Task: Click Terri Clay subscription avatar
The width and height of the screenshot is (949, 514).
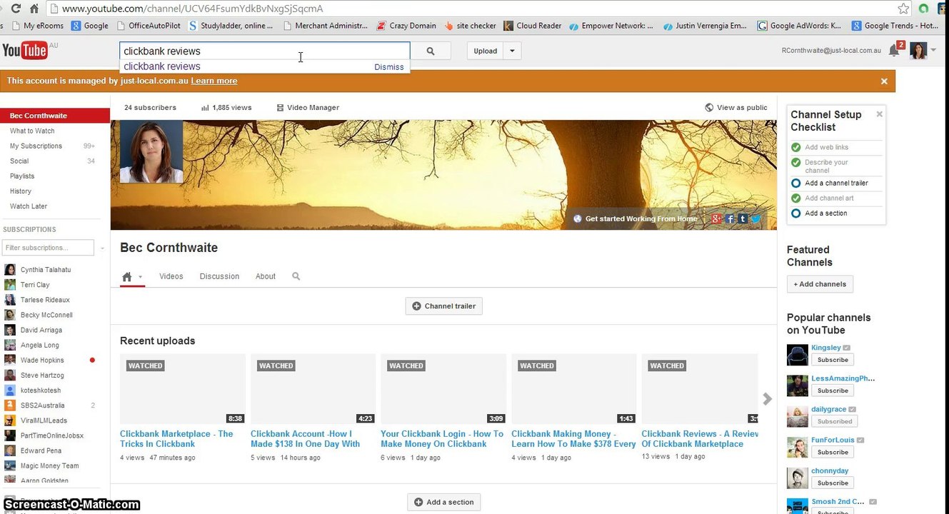Action: point(10,285)
